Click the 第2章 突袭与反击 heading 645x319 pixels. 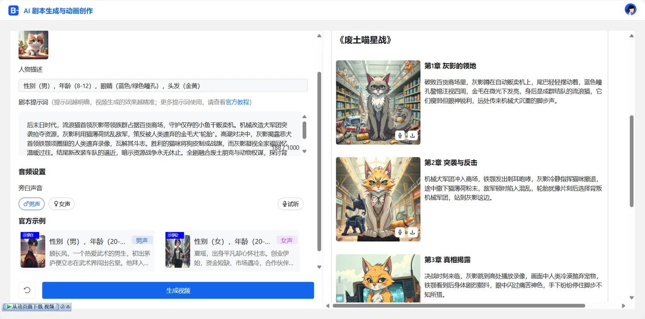pyautogui.click(x=451, y=162)
